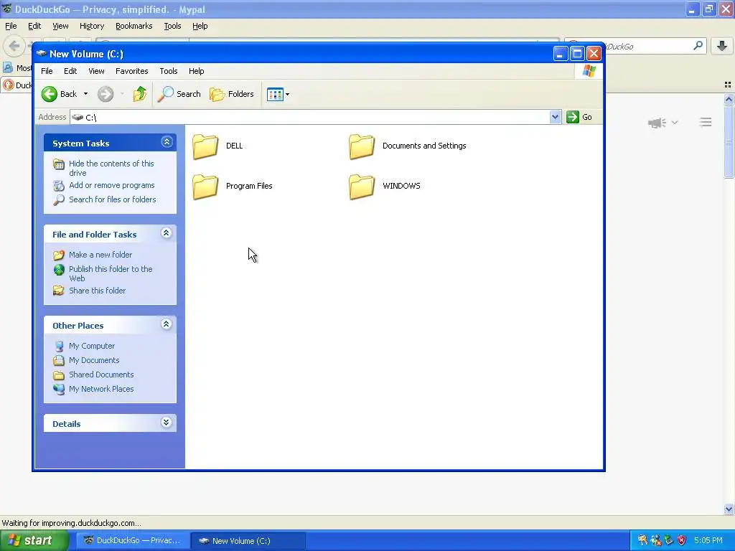
Task: Switch to DuckDuckGo taskbar button
Action: 133,541
